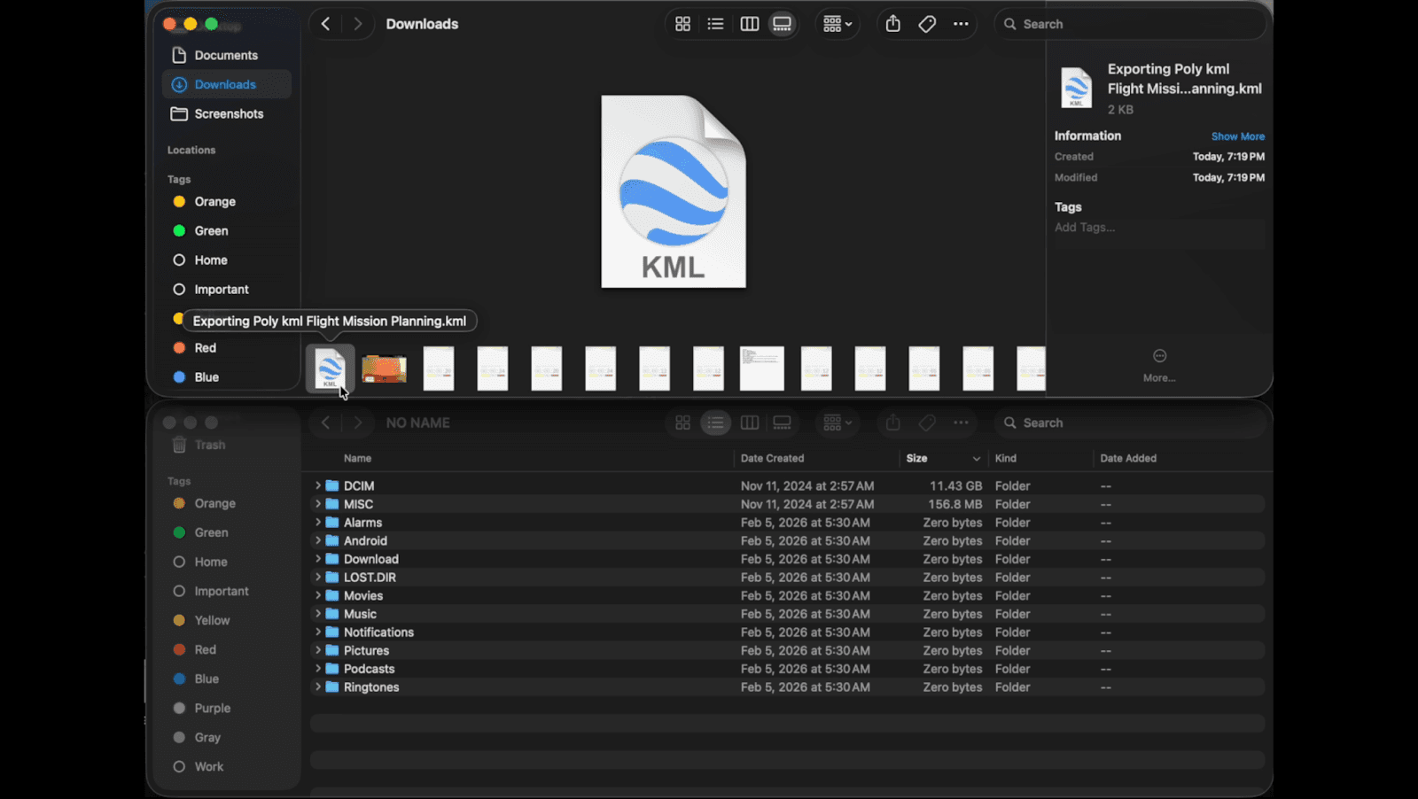Click Share icon in NO NAME window toolbar

(x=893, y=423)
